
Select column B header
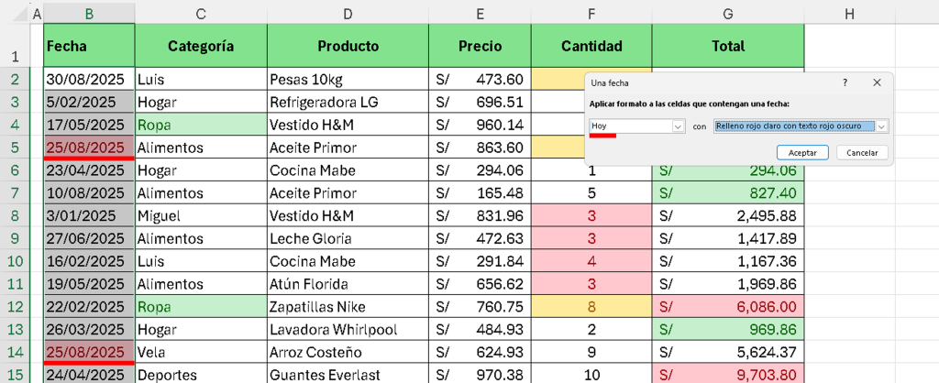[x=89, y=15]
